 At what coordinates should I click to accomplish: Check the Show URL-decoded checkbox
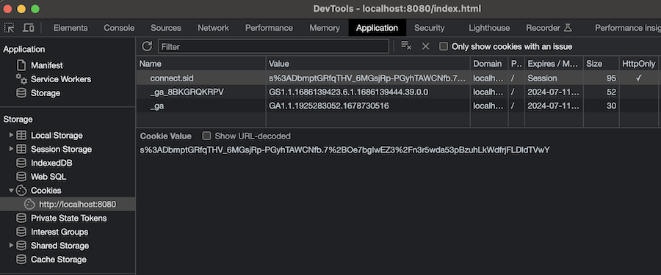click(206, 136)
